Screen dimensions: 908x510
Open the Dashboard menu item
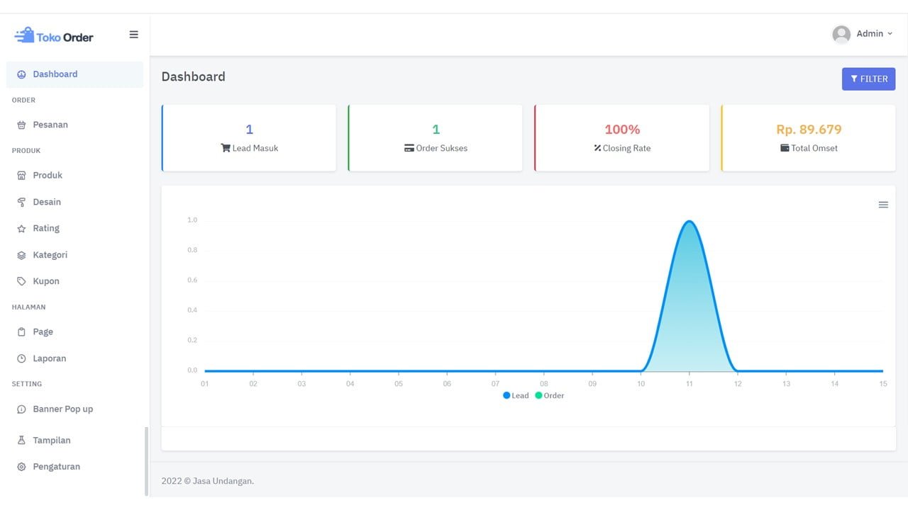click(x=55, y=74)
